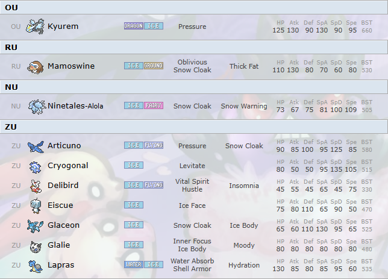Click the Kyurem sprite icon

36,27
